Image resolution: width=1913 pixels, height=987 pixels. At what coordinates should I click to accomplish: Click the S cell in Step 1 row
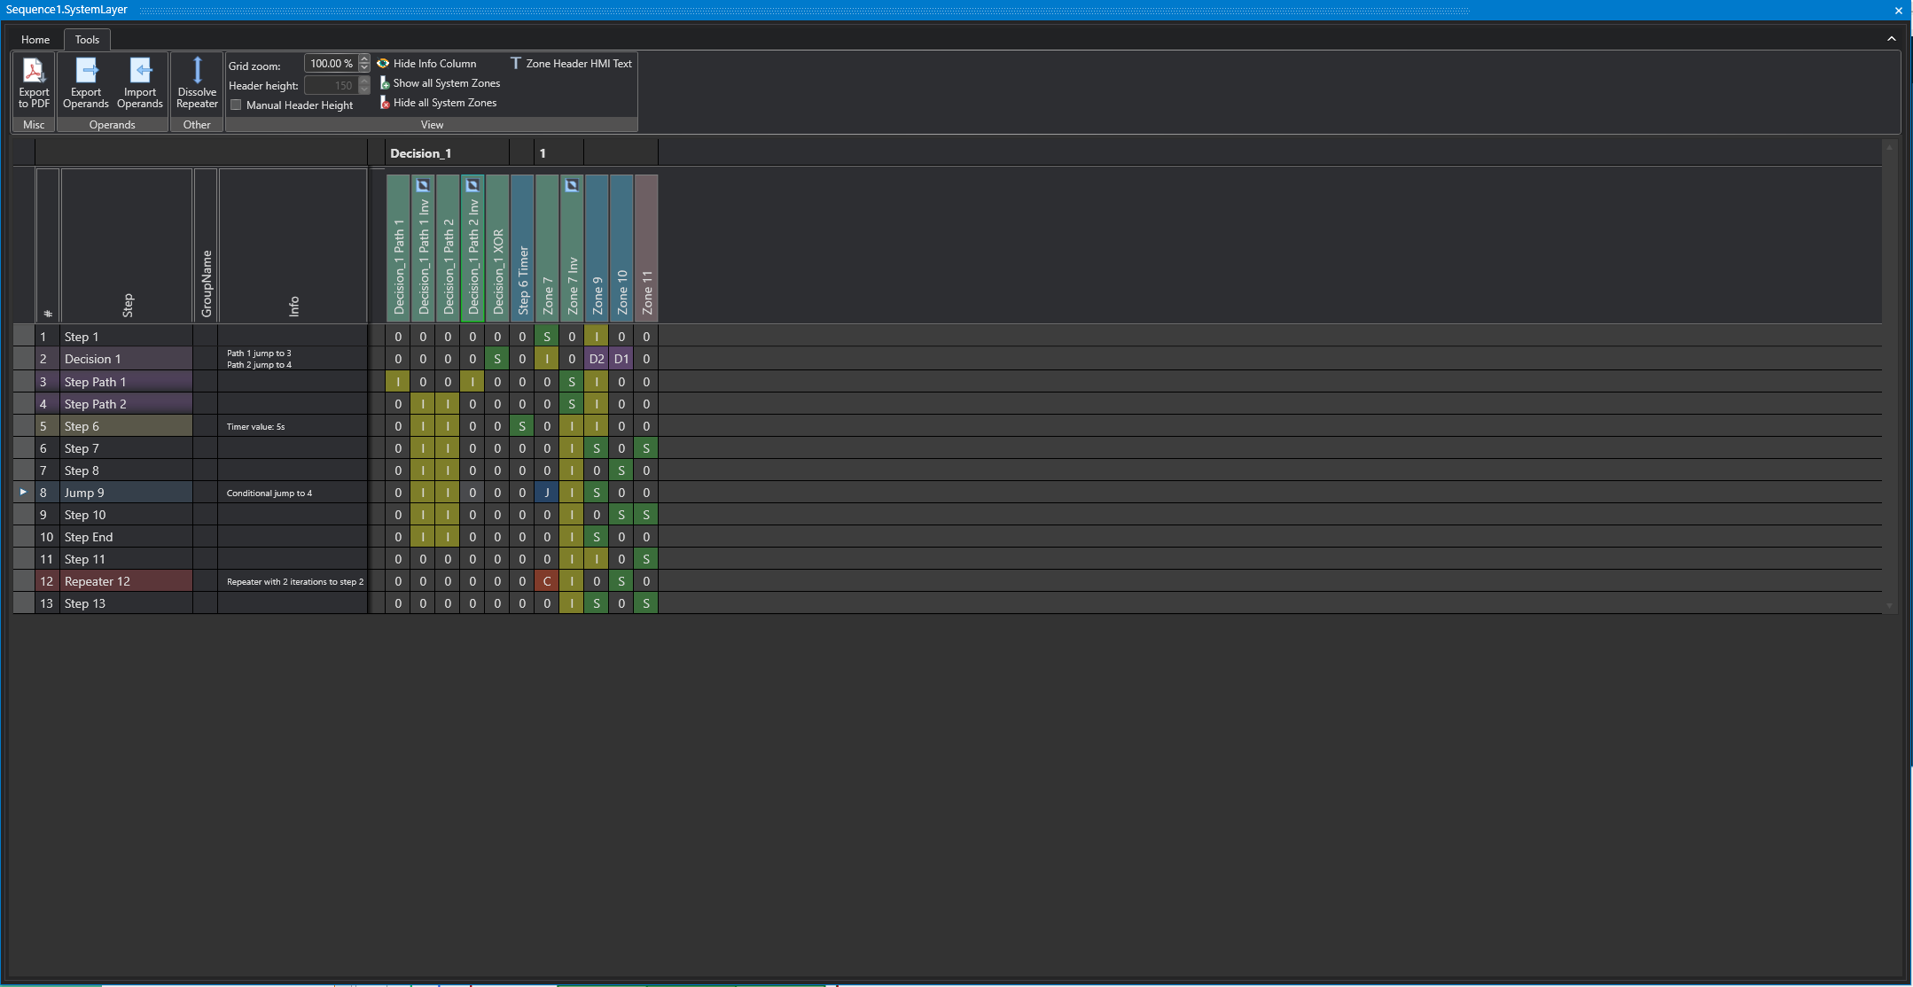(547, 337)
